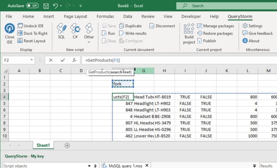This screenshot has height=168, width=277.
Task: Switch to the Insert tab
Action: coord(48,16)
